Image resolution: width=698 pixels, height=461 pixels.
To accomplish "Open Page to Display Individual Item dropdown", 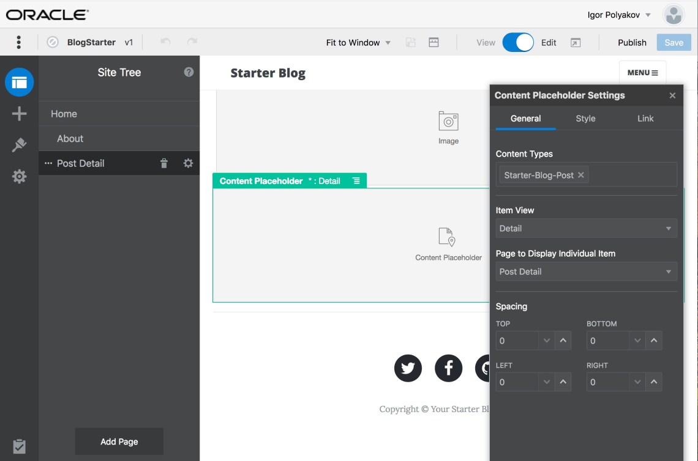I will pyautogui.click(x=586, y=271).
